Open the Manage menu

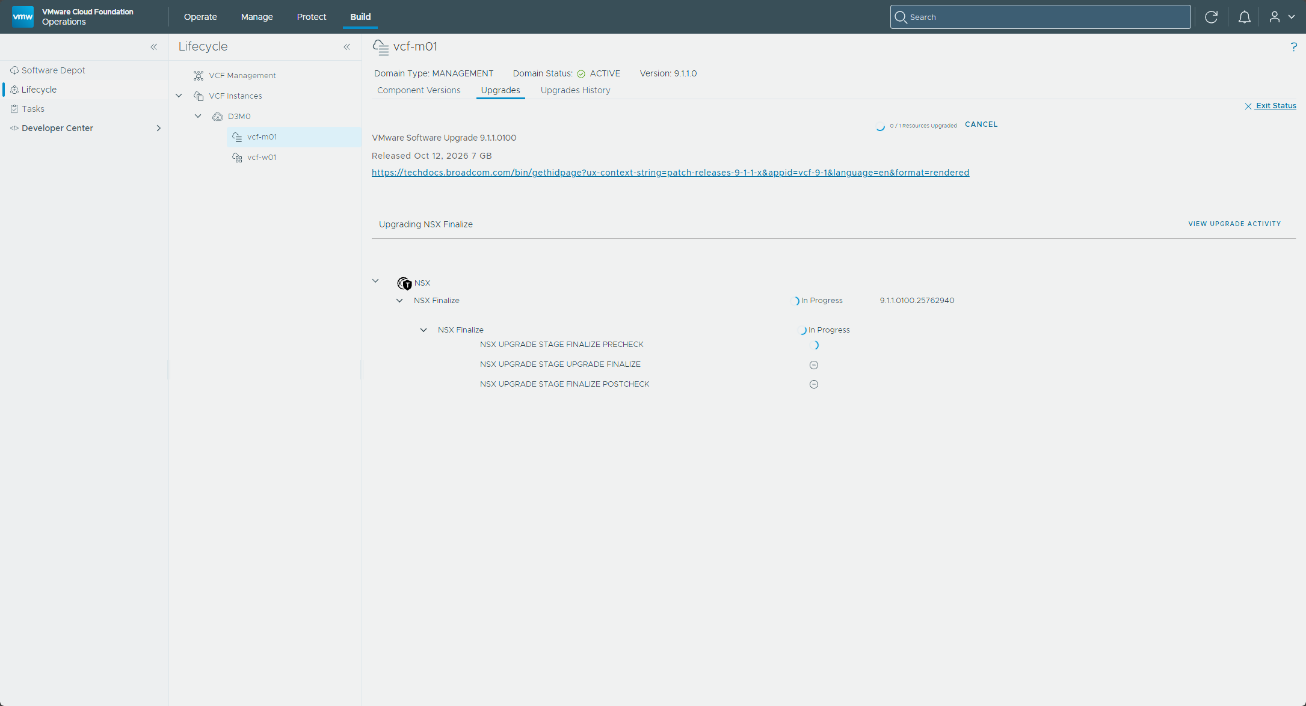[x=257, y=17]
